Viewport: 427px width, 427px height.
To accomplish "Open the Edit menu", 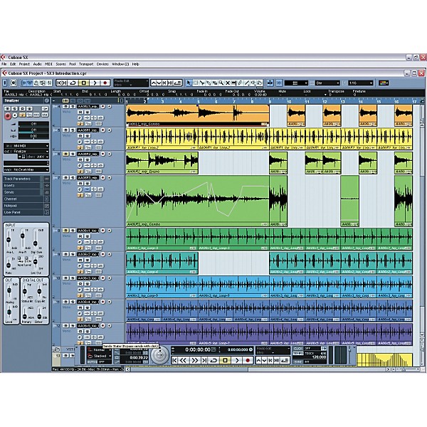I will [x=13, y=64].
